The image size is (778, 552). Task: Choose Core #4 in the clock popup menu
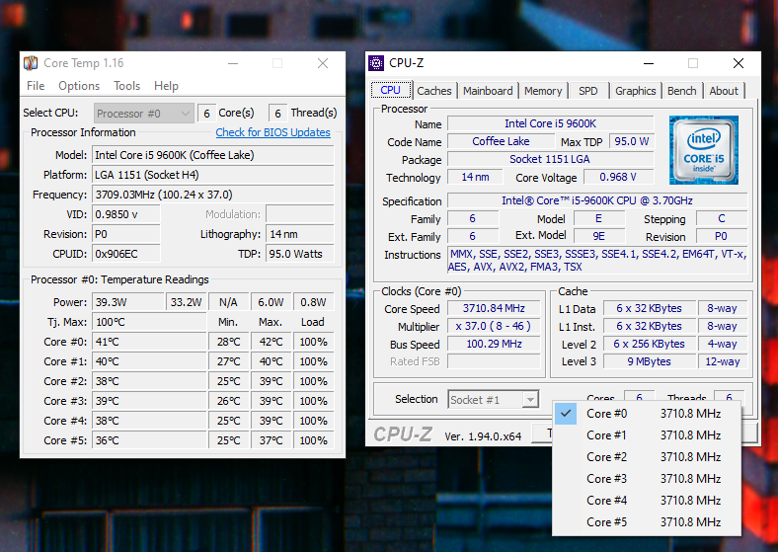tap(647, 501)
